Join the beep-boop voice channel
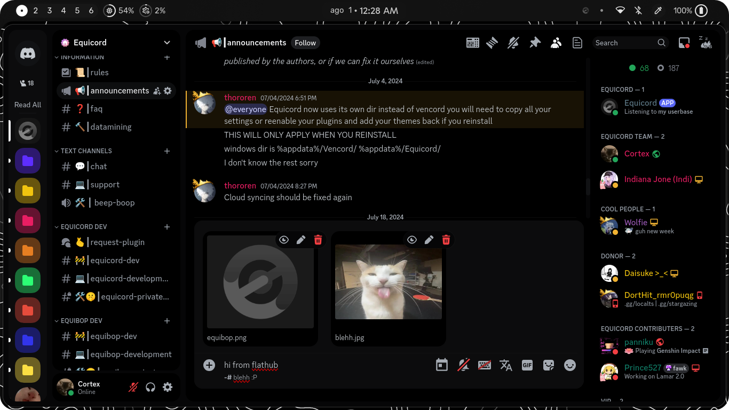The image size is (729, 410). pos(116,203)
